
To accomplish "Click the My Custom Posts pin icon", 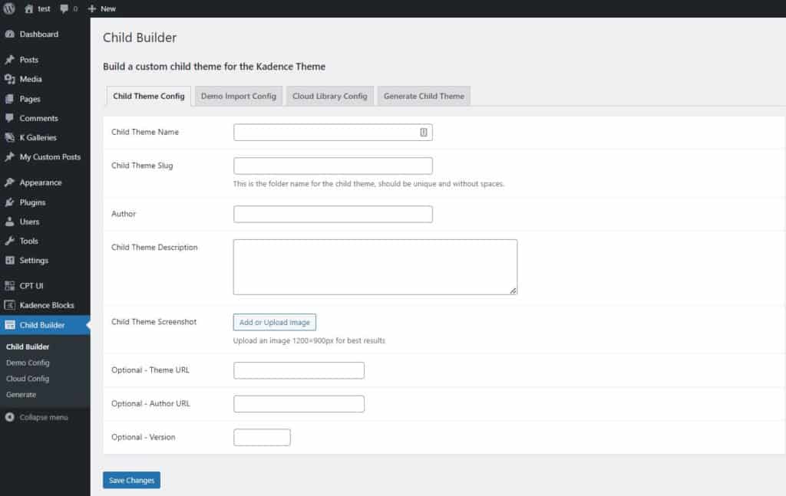I will [9, 156].
